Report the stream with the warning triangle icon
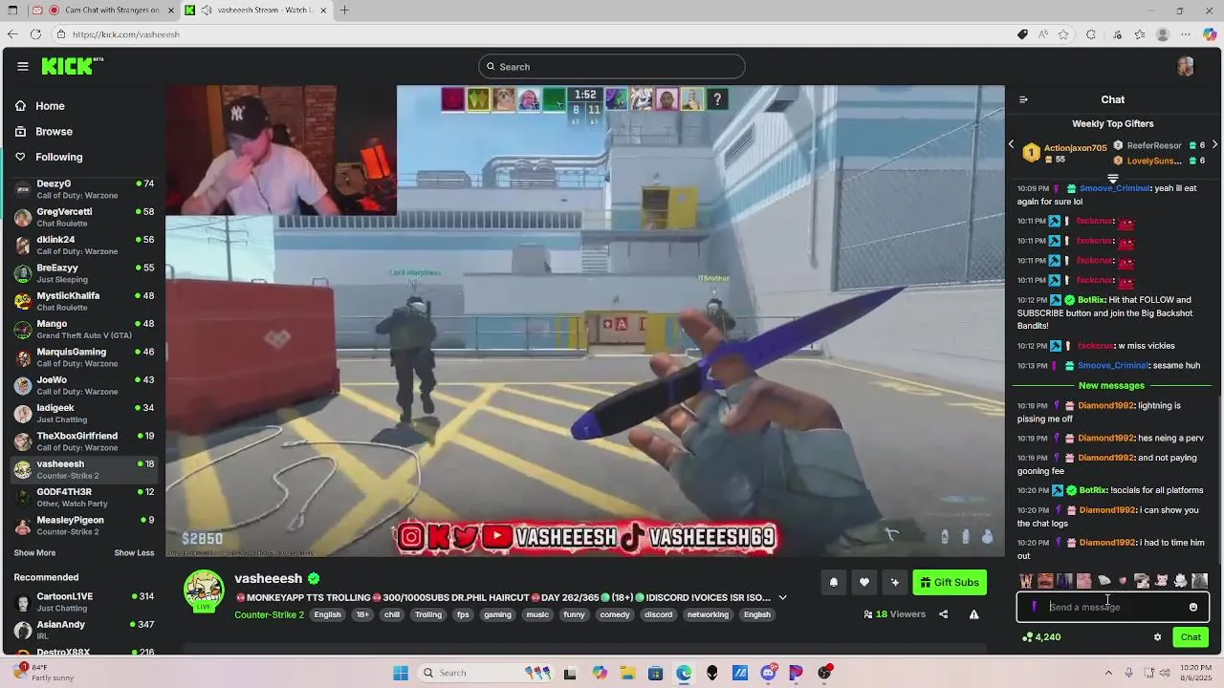 (973, 614)
